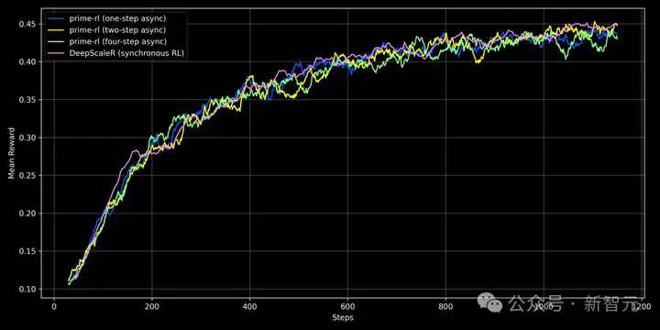This screenshot has width=660, height=330.
Task: Click the 800 tick label on x-axis
Action: coord(445,306)
